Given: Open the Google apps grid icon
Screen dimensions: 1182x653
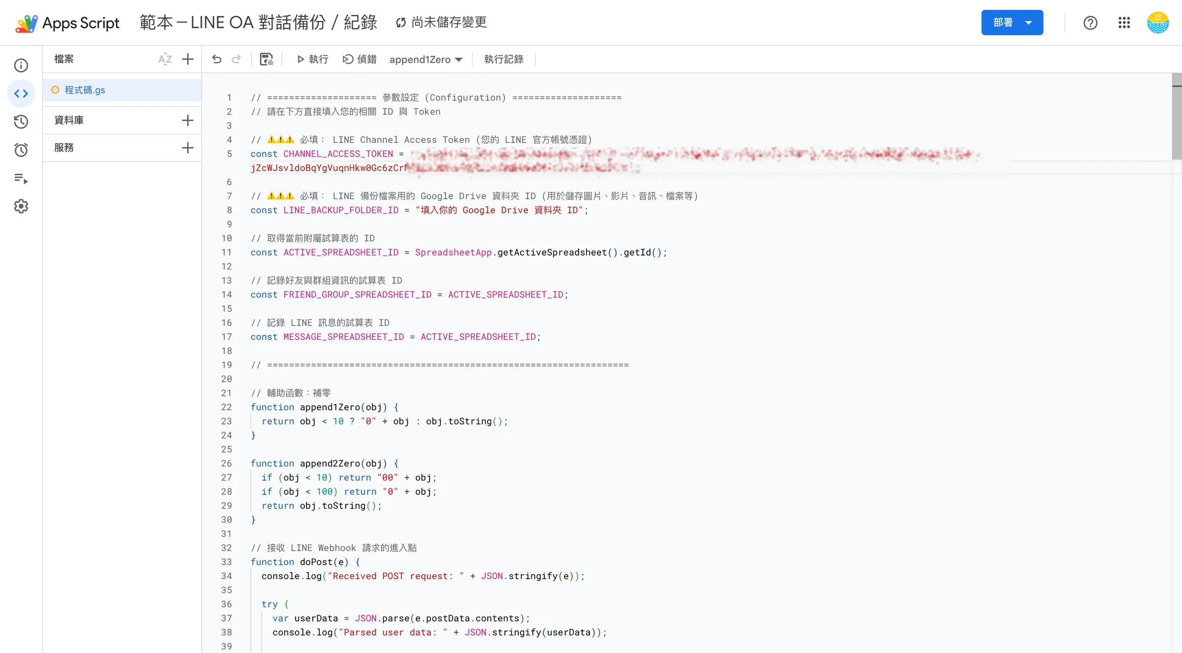Looking at the screenshot, I should [x=1124, y=23].
